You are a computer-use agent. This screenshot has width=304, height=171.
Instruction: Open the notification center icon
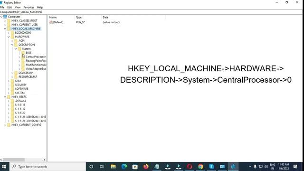pyautogui.click(x=295, y=167)
